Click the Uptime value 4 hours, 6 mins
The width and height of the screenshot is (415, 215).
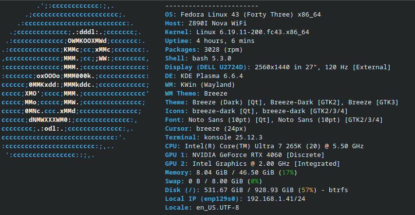coord(225,41)
